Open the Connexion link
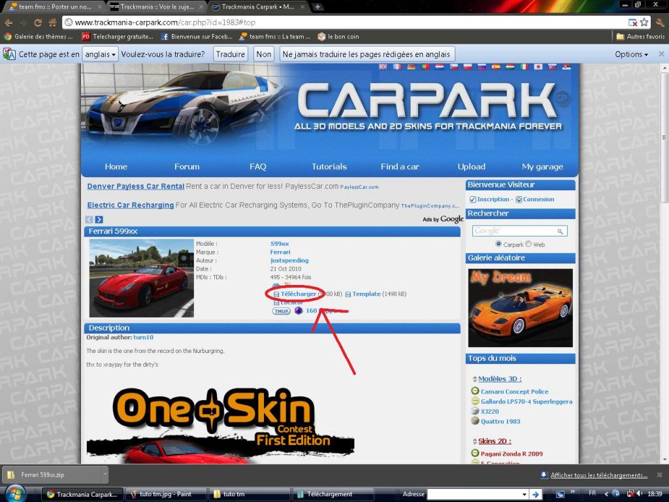 pos(538,199)
